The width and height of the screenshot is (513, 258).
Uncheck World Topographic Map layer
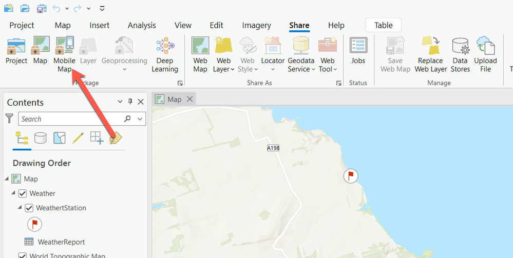(x=22, y=256)
